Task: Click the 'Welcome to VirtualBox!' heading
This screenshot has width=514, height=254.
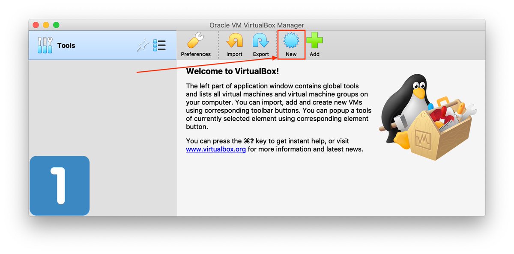Action: tap(233, 71)
